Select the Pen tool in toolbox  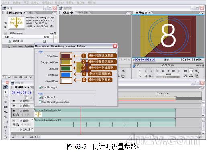tap(6, 132)
